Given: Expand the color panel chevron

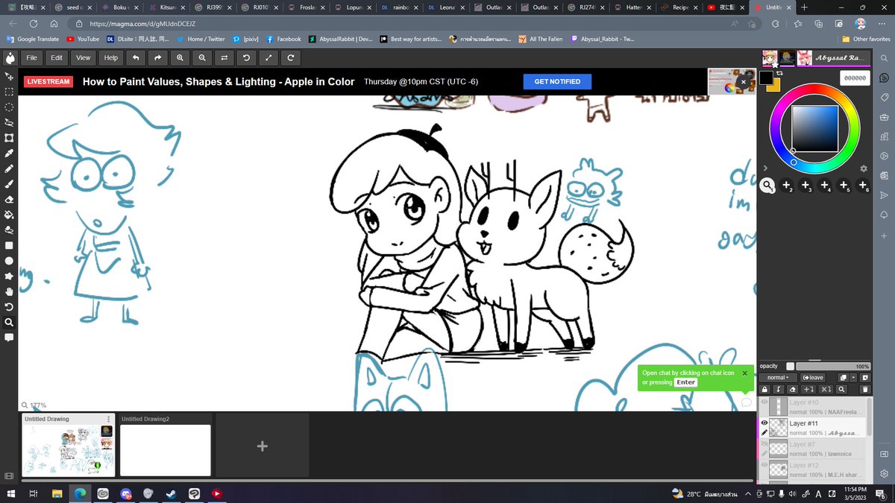Looking at the screenshot, I should tap(765, 168).
